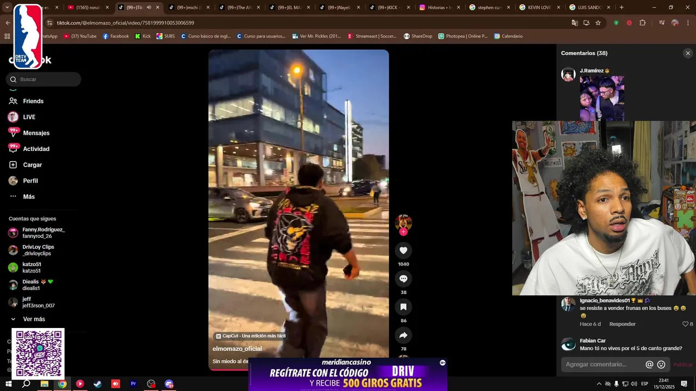Open the system volume control in the tray
The height and width of the screenshot is (391, 696).
coord(633,384)
